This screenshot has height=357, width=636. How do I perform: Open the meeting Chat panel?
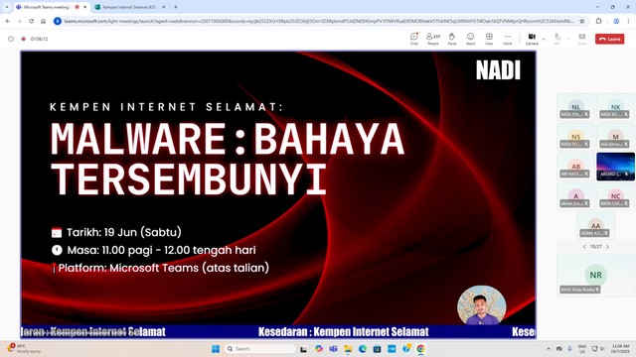[x=413, y=39]
